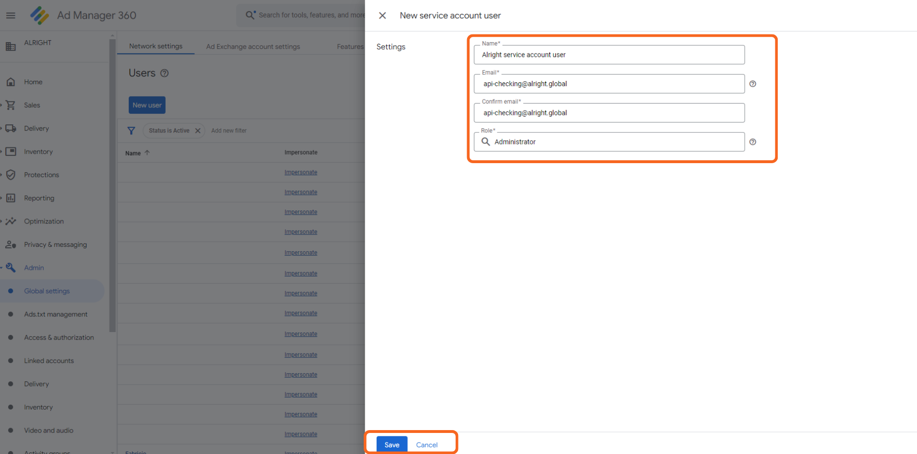Open the hamburger main menu
The height and width of the screenshot is (454, 917).
click(11, 15)
